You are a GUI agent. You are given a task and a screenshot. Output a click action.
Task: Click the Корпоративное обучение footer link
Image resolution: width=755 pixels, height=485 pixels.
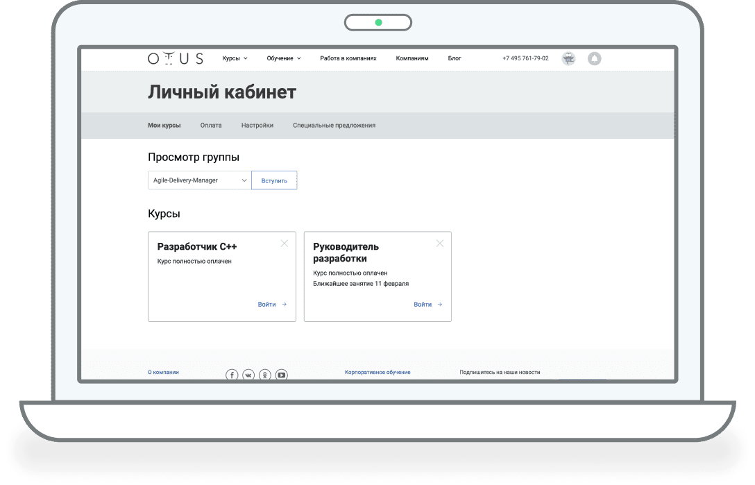(x=377, y=373)
